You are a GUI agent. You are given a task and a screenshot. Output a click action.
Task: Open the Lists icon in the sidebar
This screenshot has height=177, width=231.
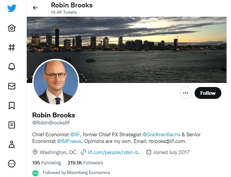tap(12, 125)
